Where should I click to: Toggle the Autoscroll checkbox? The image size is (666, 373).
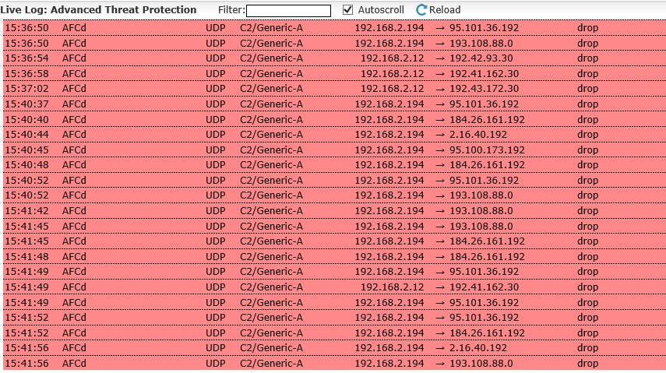pyautogui.click(x=347, y=10)
